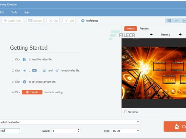Click the speaker icon in Getting Started

coord(25,71)
